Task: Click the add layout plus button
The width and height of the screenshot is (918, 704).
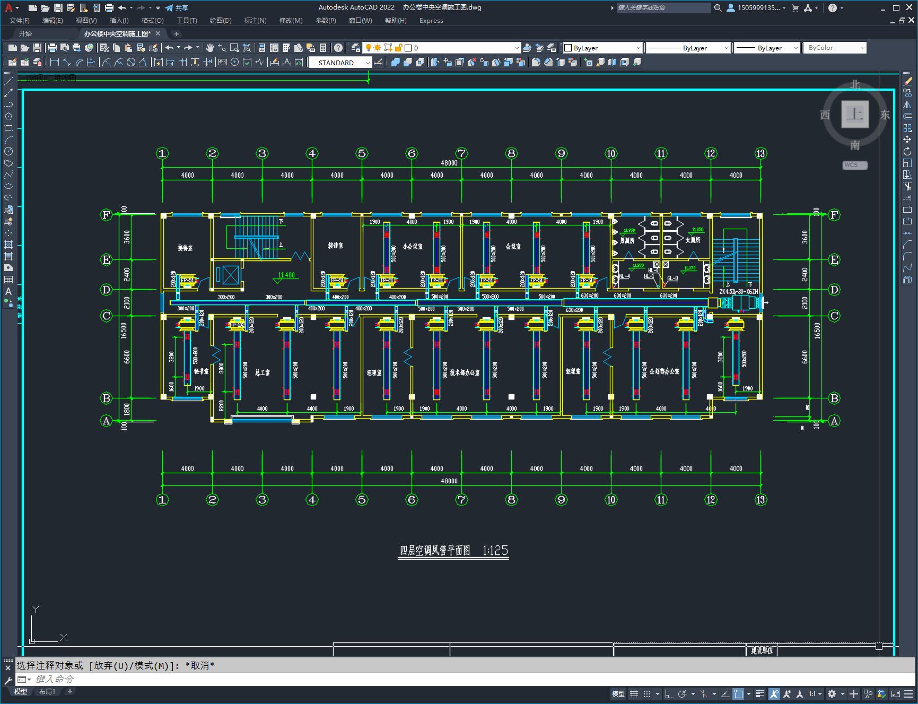Action: (69, 691)
